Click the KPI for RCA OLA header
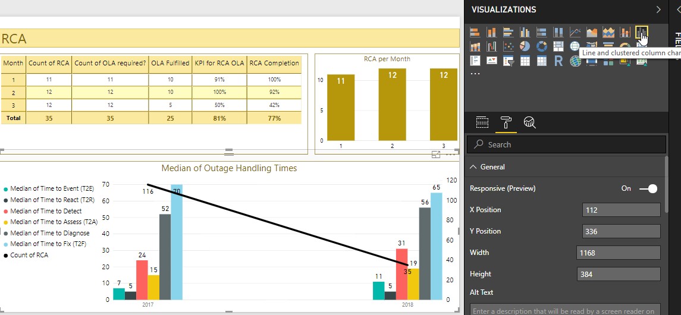Viewport: 681px width, 315px height. click(219, 64)
